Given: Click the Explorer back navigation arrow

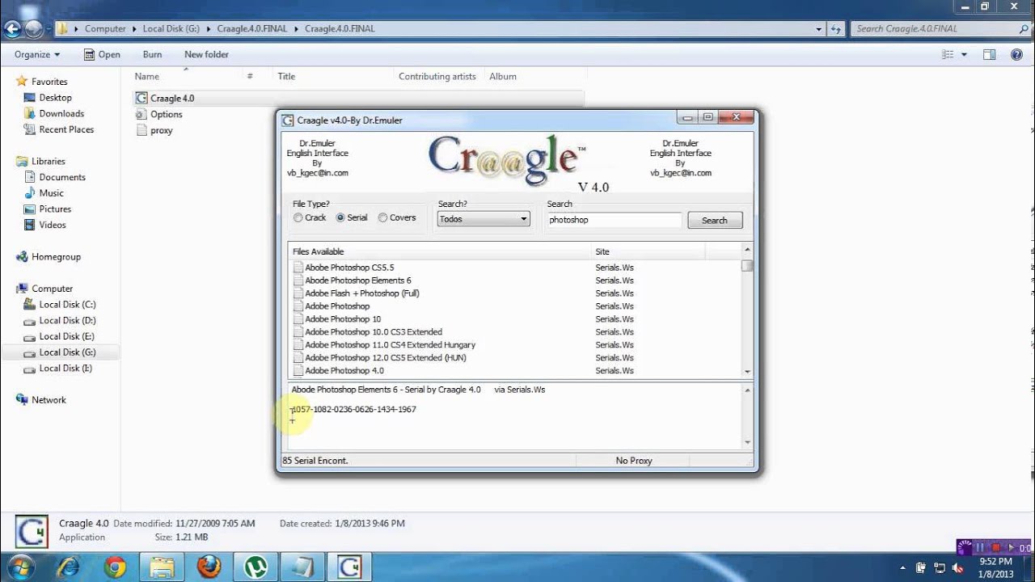Looking at the screenshot, I should pos(11,30).
